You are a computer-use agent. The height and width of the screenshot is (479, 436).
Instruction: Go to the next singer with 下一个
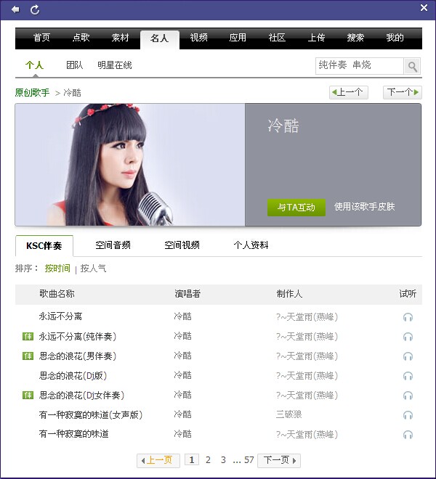click(403, 92)
